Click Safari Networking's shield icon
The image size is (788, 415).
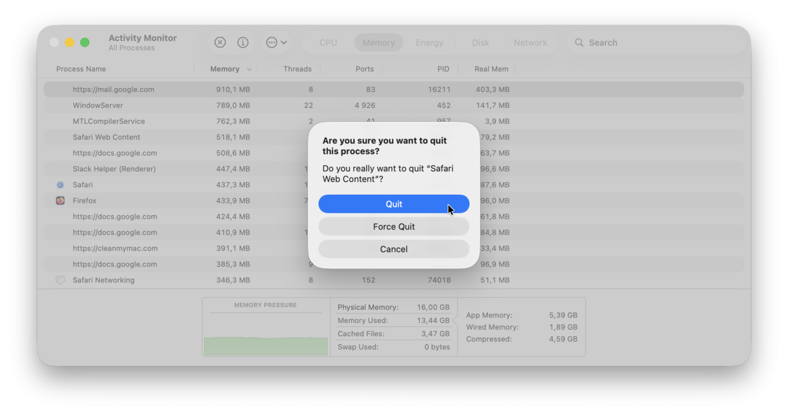(x=60, y=280)
